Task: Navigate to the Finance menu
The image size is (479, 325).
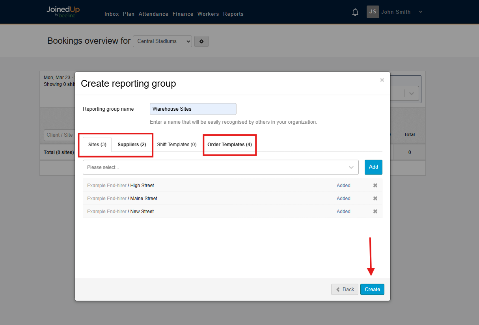Action: point(183,14)
